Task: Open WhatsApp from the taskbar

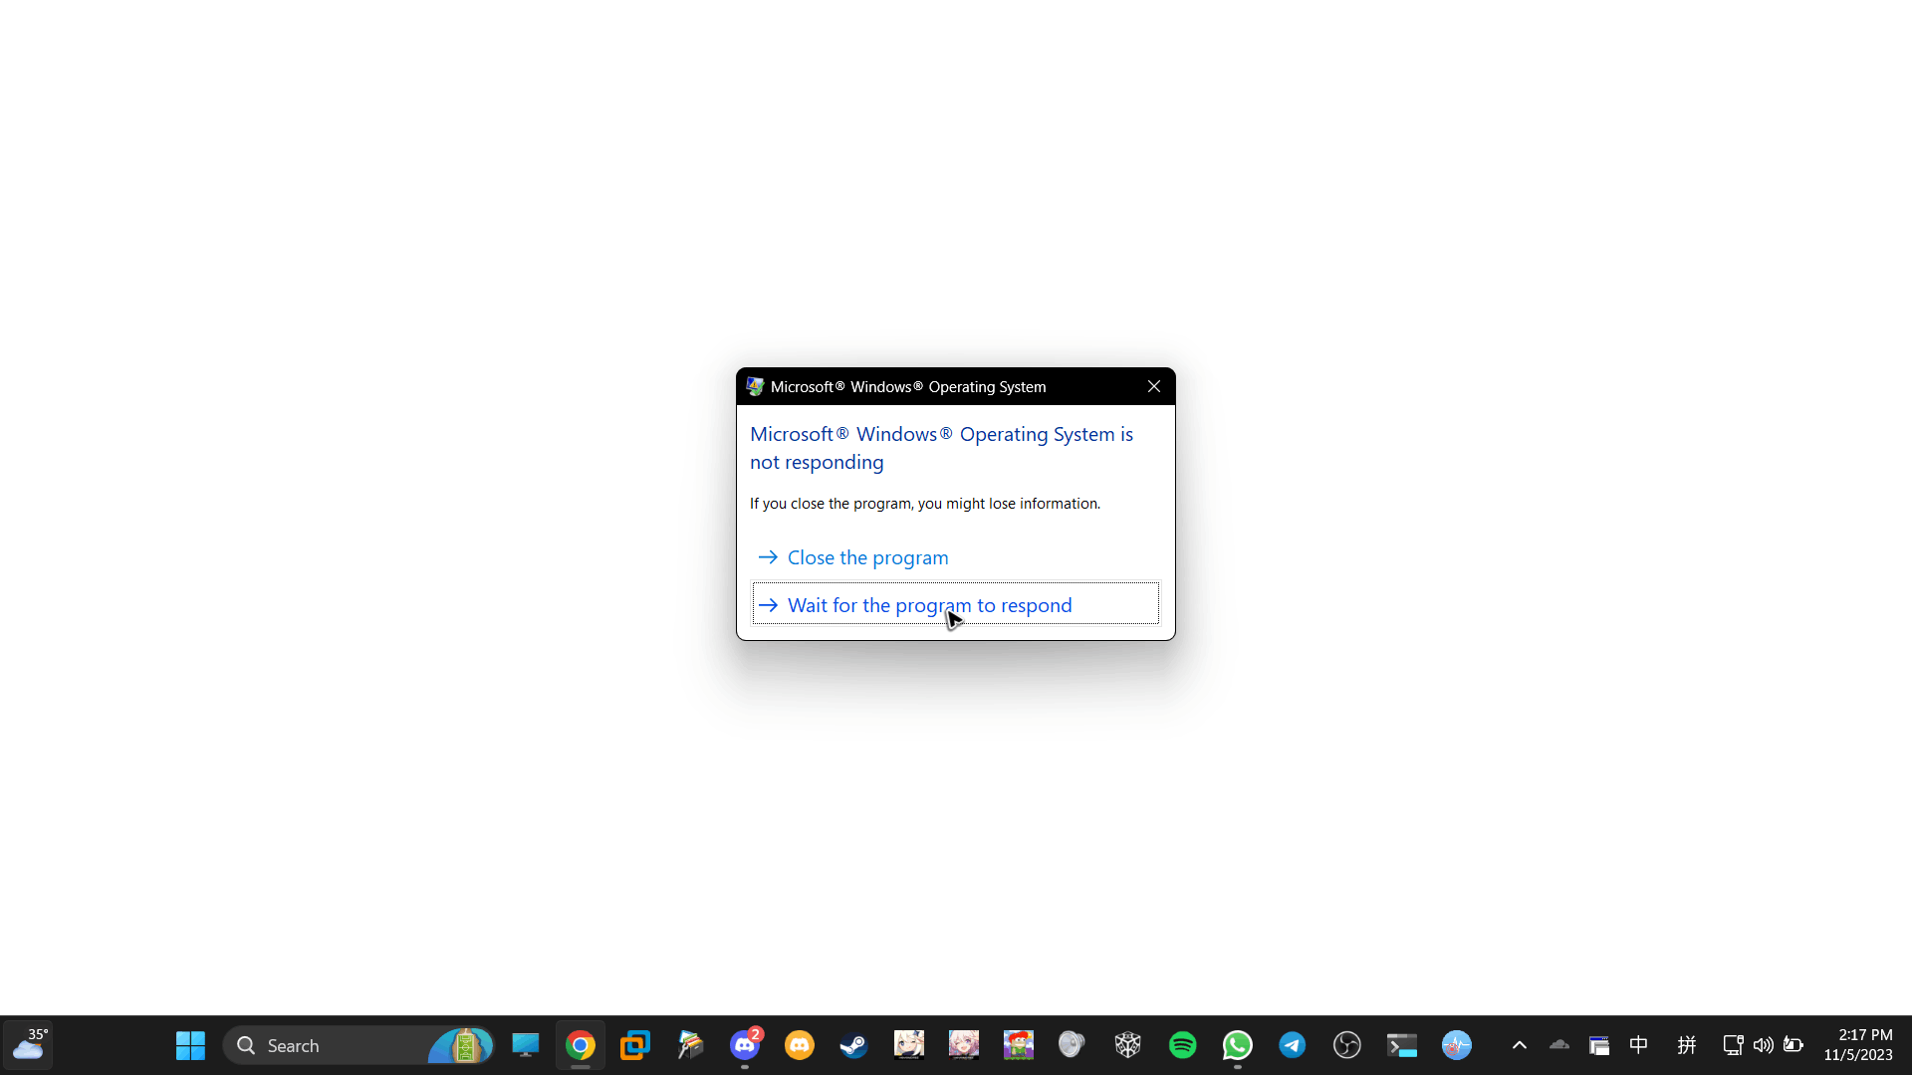Action: click(1237, 1045)
